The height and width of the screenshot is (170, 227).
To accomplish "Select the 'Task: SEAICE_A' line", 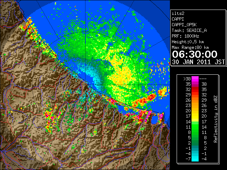I will (189, 30).
